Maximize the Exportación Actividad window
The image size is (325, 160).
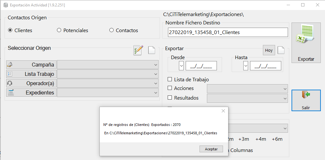click(x=303, y=5)
